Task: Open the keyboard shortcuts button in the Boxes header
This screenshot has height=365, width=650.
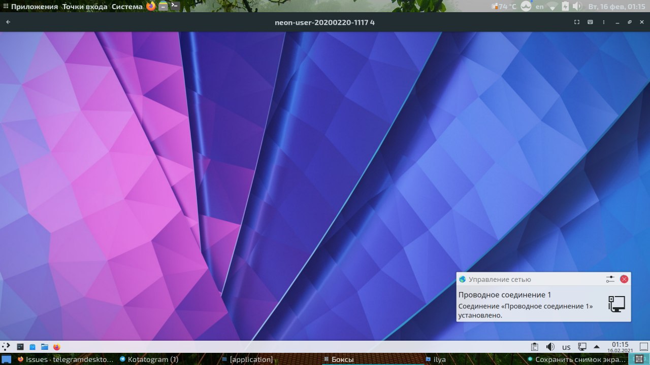Action: [590, 22]
